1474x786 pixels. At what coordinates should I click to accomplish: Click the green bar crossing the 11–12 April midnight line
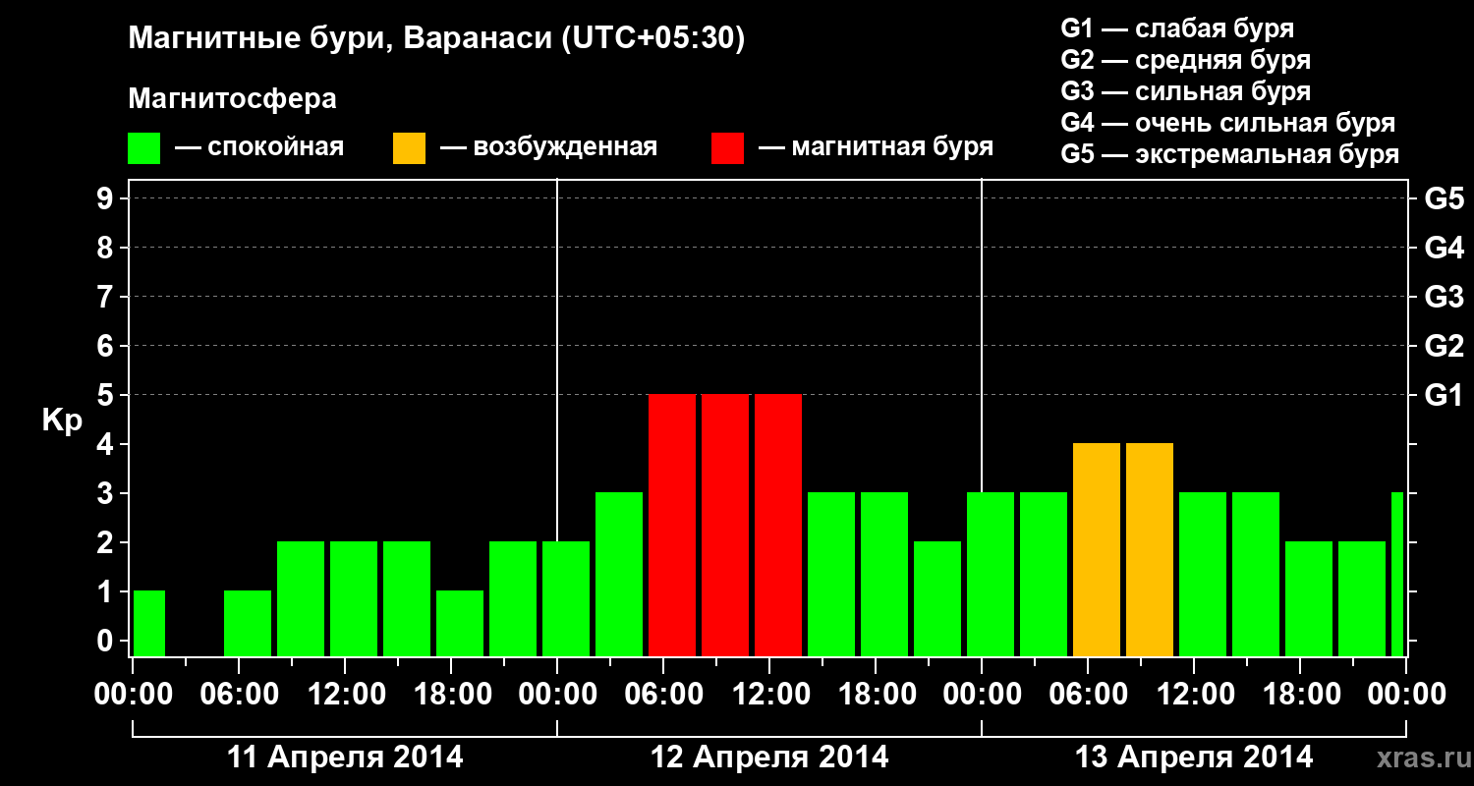(x=566, y=598)
